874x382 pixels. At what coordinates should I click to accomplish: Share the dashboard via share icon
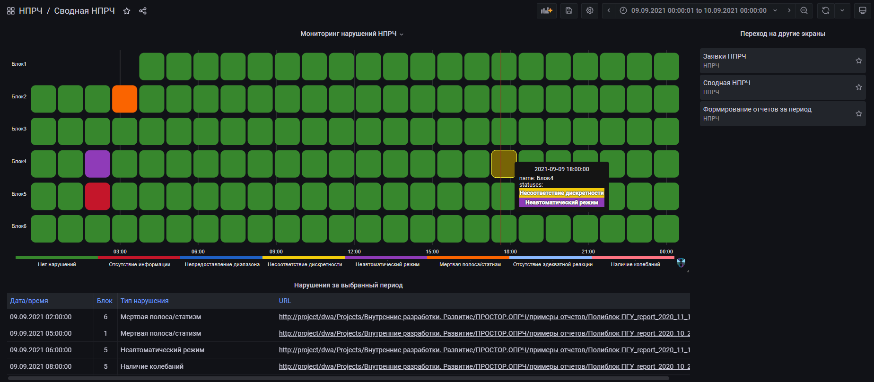coord(143,11)
